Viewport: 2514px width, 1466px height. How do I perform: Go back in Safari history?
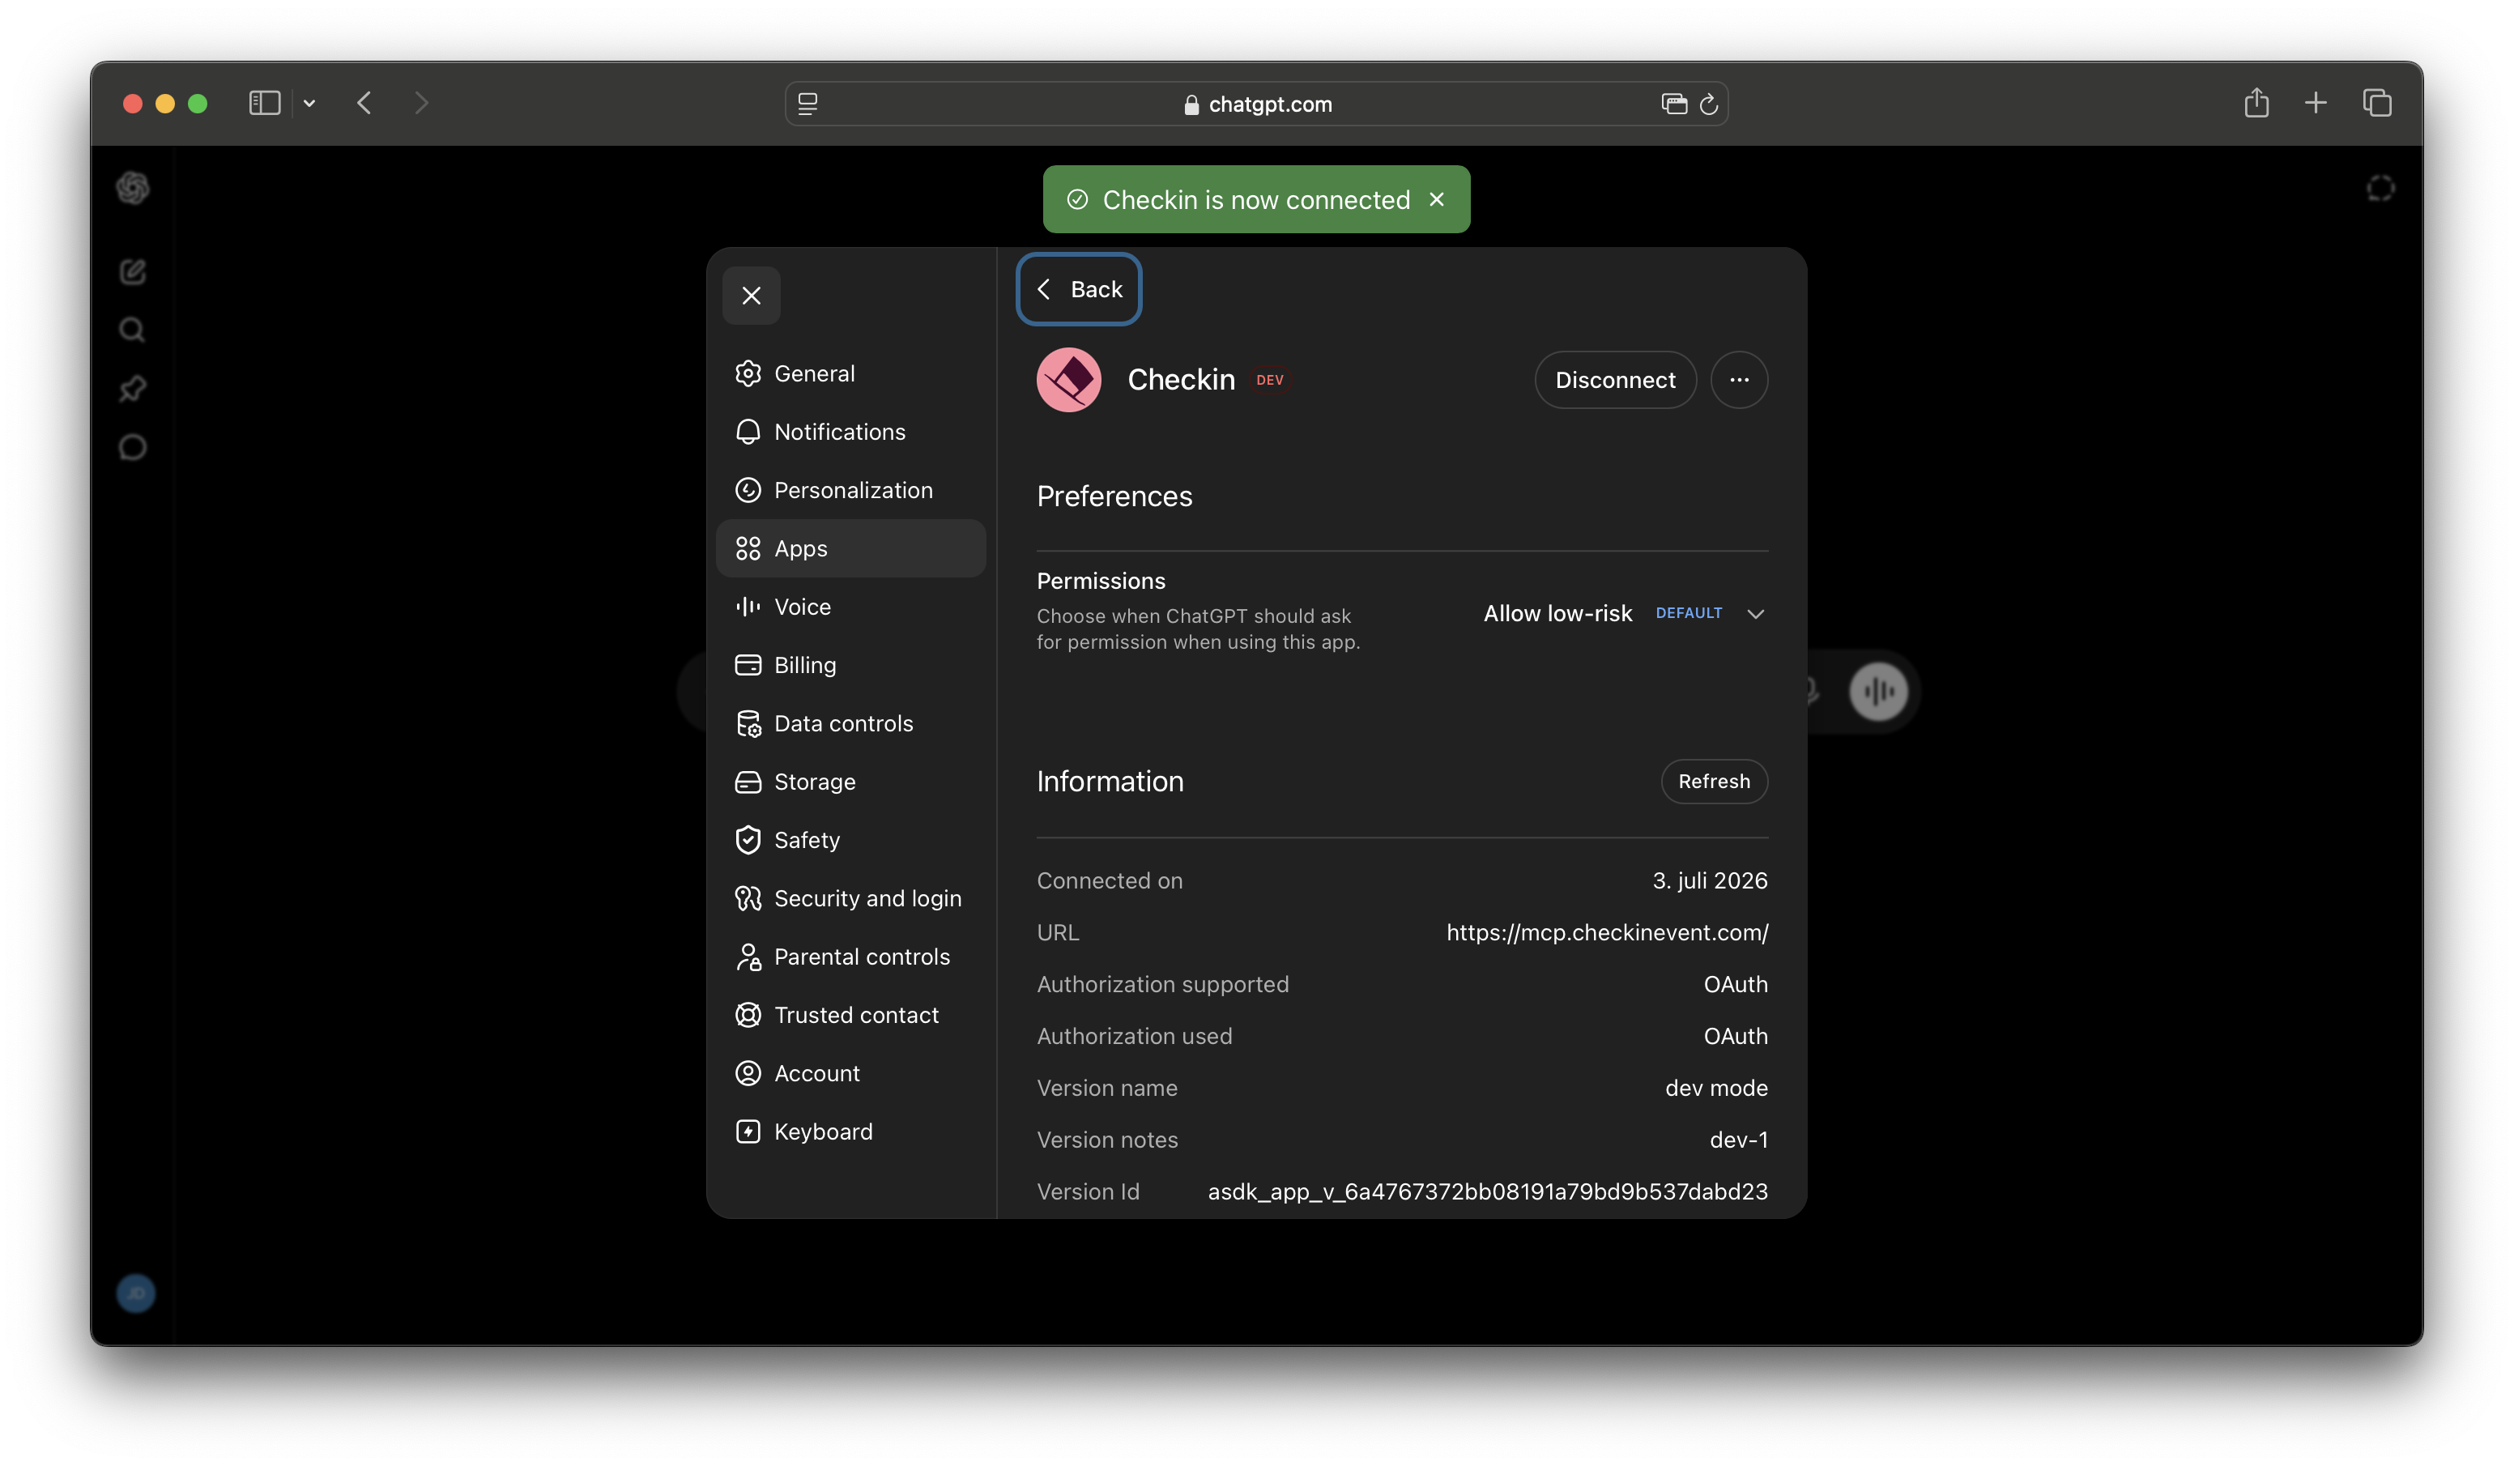(x=365, y=103)
